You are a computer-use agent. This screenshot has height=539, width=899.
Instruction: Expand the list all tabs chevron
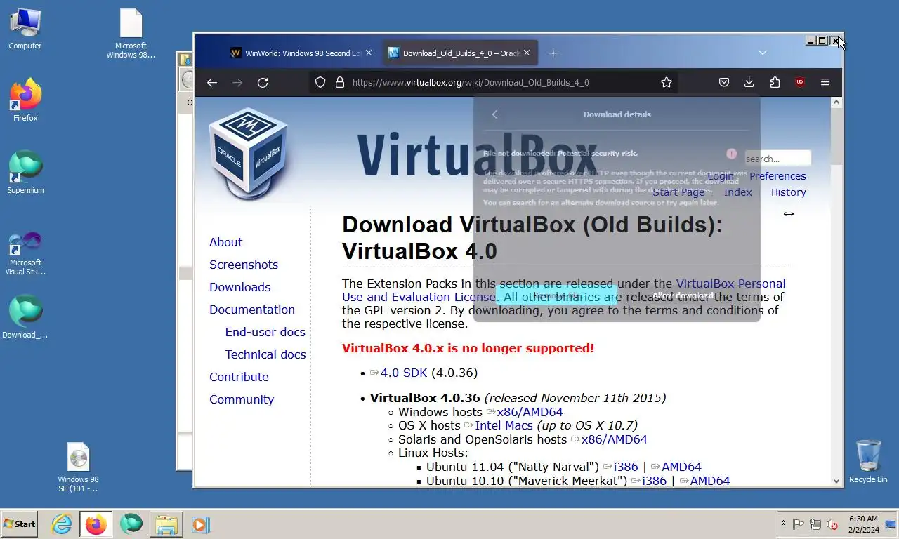[763, 53]
